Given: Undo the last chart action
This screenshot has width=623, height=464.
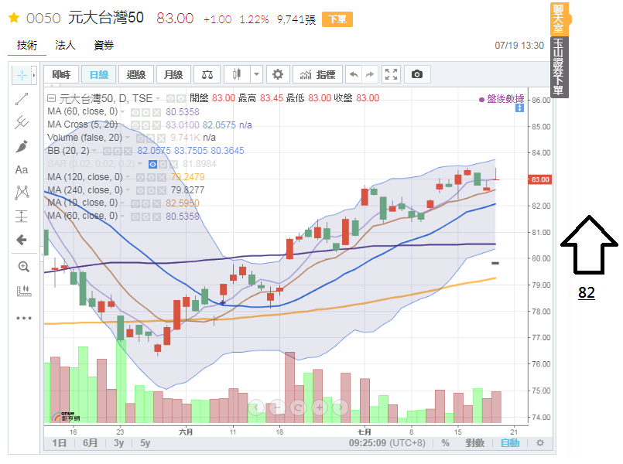Looking at the screenshot, I should [x=354, y=74].
